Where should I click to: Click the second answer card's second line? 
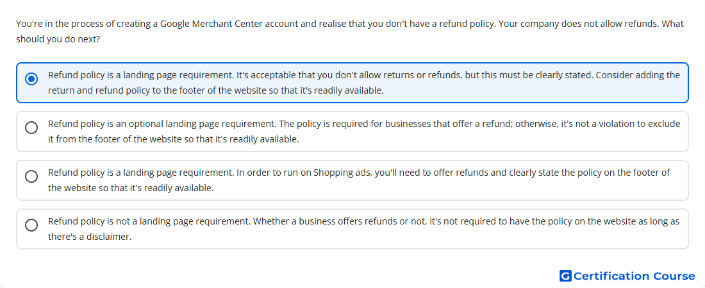pyautogui.click(x=174, y=139)
